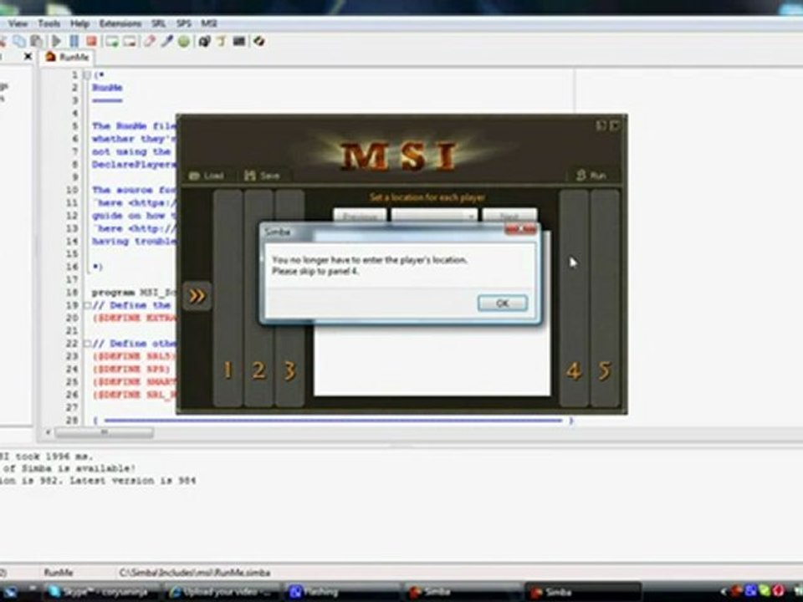803x602 pixels.
Task: Click the double-arrow next panel button
Action: pos(197,295)
